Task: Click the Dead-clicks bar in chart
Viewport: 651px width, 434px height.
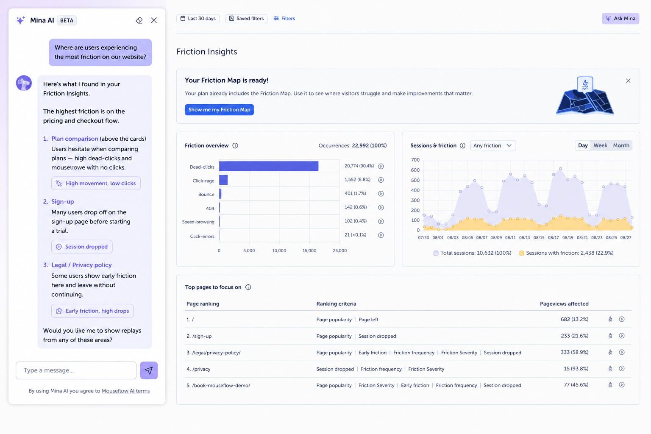Action: point(269,166)
